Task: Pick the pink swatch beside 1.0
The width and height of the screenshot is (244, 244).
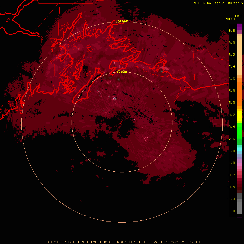Action: point(239,164)
